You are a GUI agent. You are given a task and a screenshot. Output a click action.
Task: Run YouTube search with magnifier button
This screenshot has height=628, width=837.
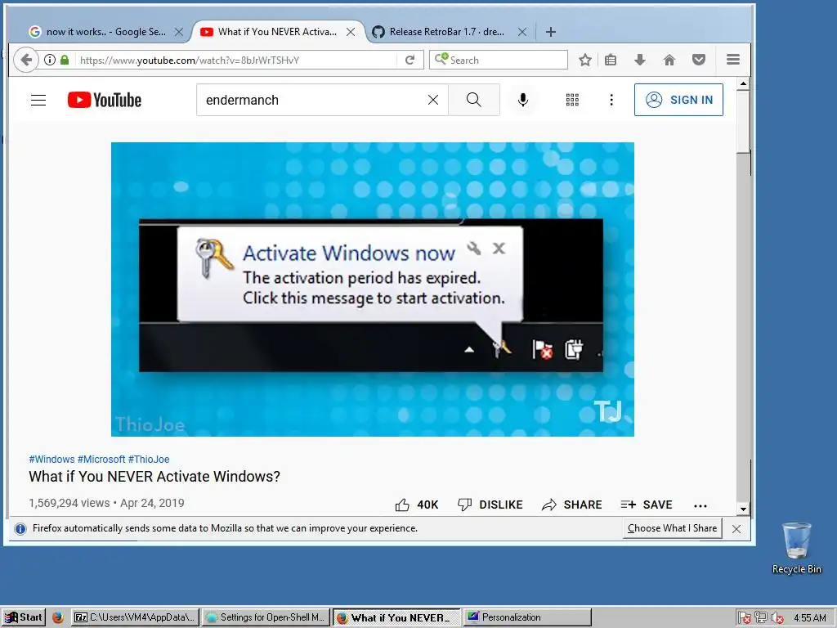[x=473, y=100]
